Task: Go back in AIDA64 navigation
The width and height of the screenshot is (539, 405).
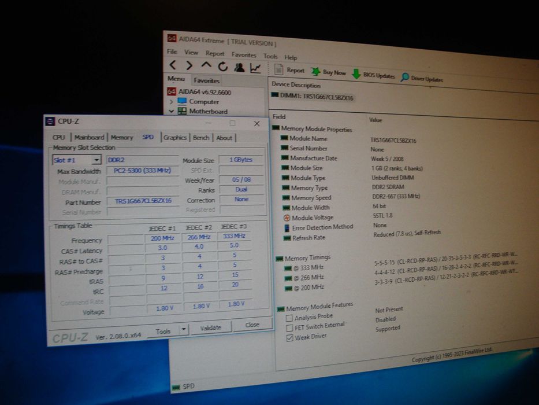Action: [x=173, y=64]
